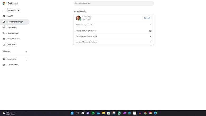Click the You and Google heading text
This screenshot has height=116, width=206.
coord(79,11)
